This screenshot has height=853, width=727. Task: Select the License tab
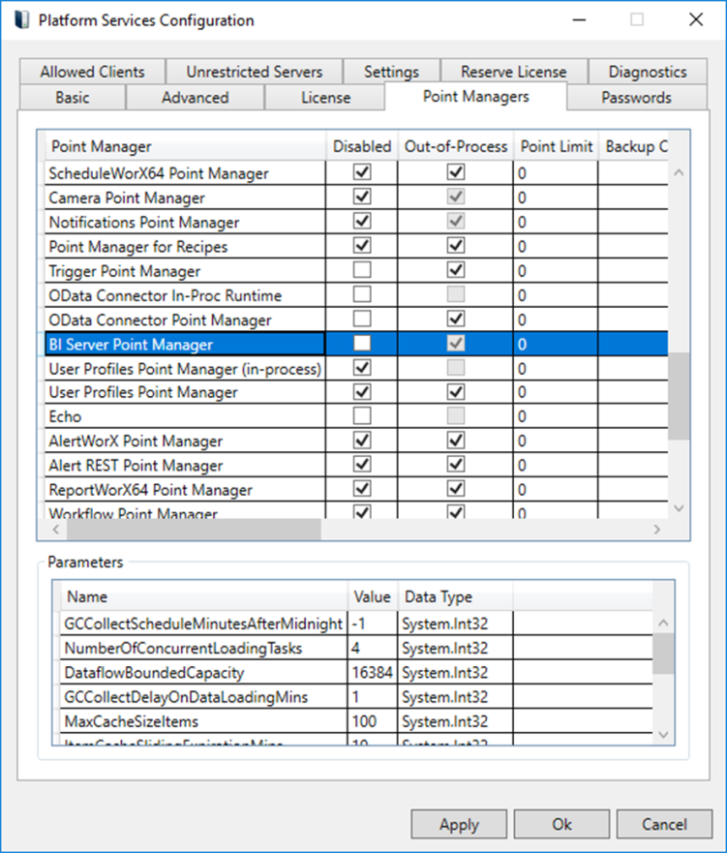click(x=325, y=98)
